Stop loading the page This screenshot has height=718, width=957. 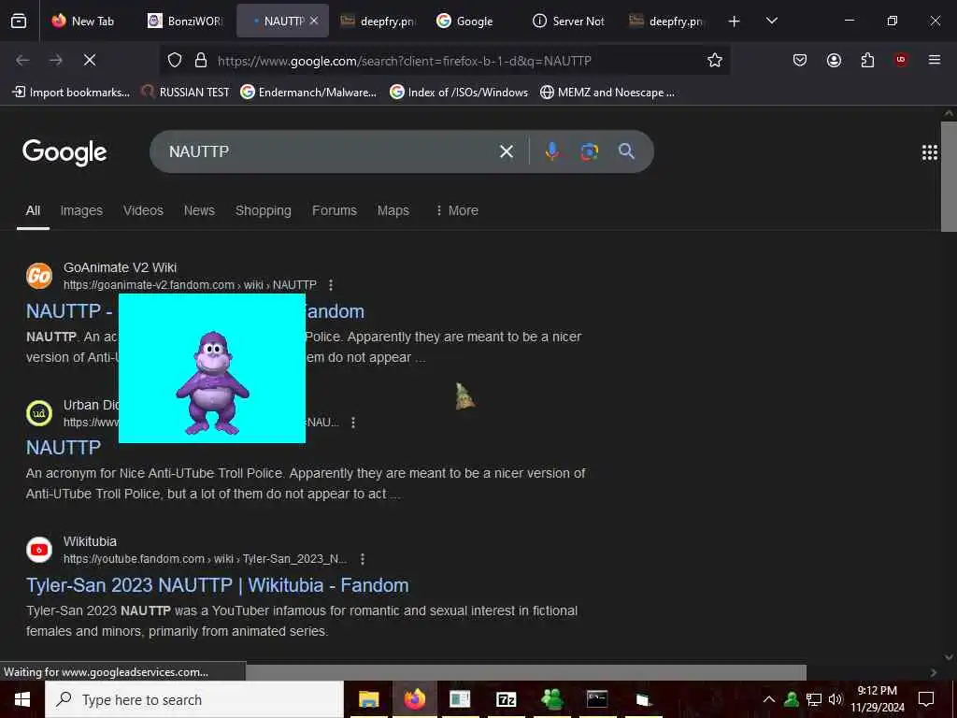tap(90, 60)
